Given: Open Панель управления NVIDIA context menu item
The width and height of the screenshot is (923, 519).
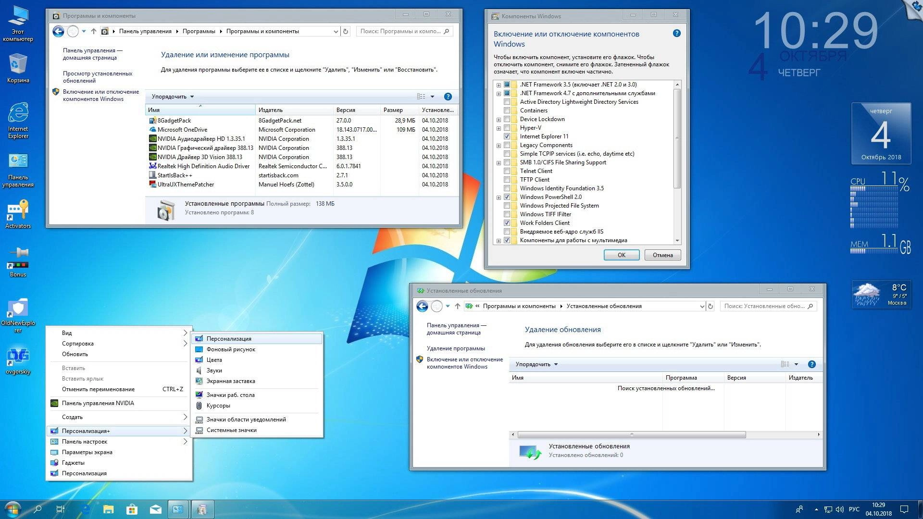Looking at the screenshot, I should pyautogui.click(x=119, y=403).
